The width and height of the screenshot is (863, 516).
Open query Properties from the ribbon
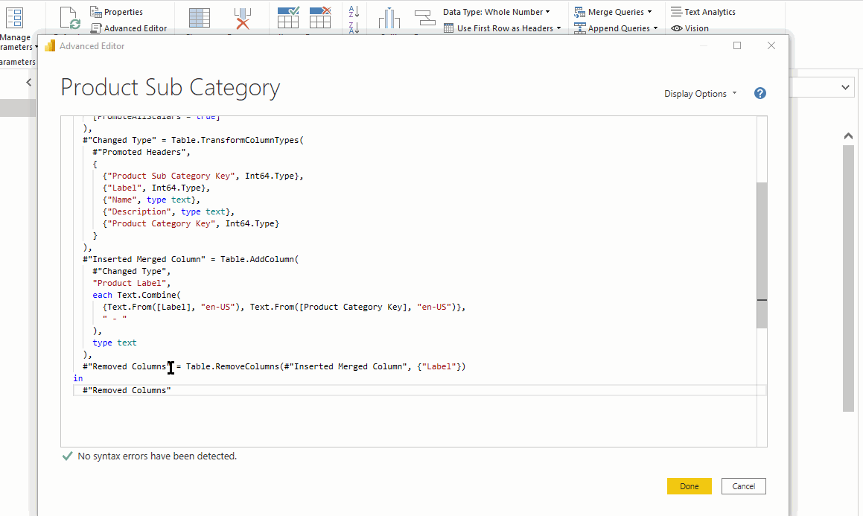pos(116,12)
